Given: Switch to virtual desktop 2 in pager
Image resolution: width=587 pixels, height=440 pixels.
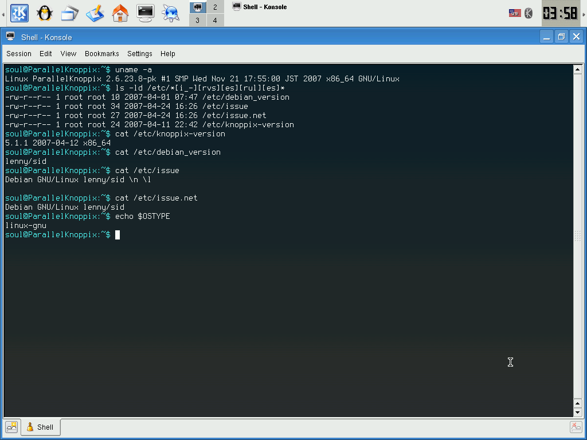Looking at the screenshot, I should pyautogui.click(x=215, y=7).
